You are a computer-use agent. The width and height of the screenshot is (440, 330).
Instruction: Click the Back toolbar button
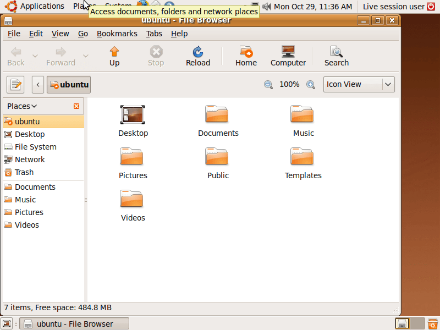[x=16, y=57]
